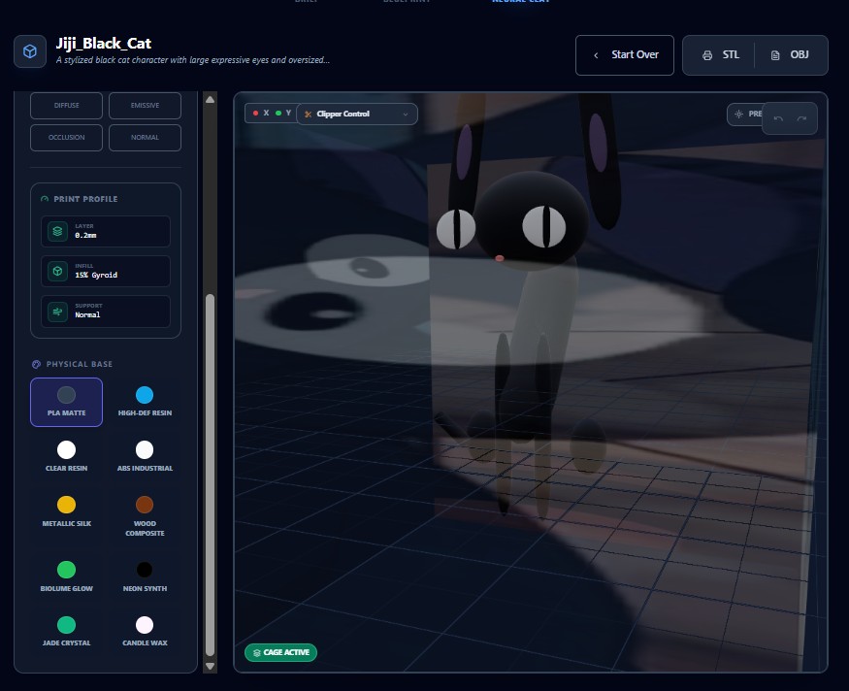Open the Clipper Control dropdown
Image resolution: width=849 pixels, height=691 pixels.
coord(357,114)
